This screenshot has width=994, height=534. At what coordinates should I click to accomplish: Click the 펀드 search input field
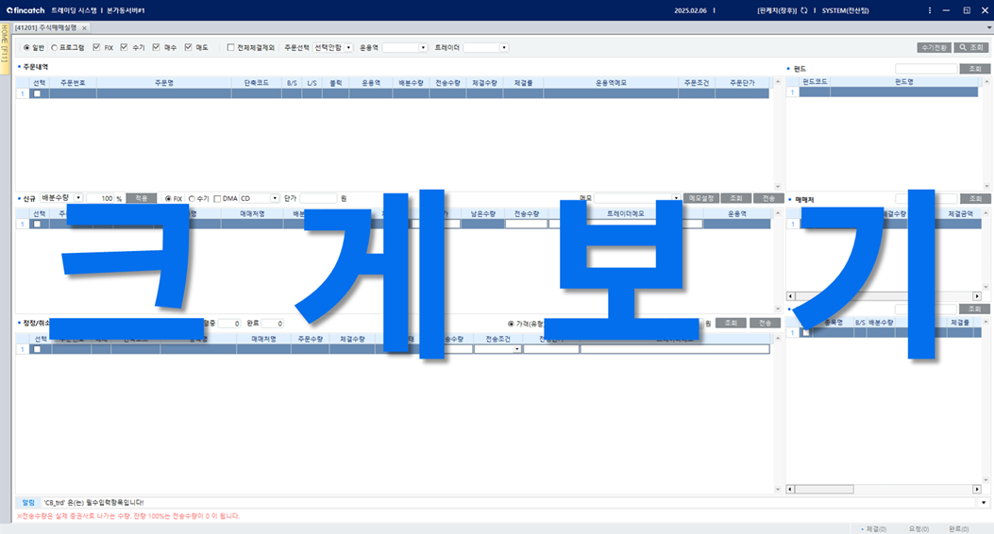926,69
